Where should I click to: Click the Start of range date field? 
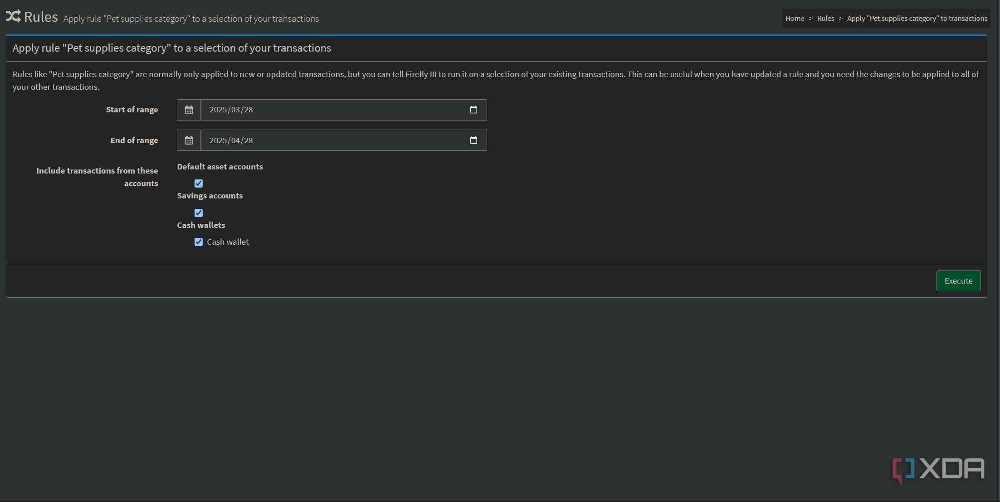344,110
